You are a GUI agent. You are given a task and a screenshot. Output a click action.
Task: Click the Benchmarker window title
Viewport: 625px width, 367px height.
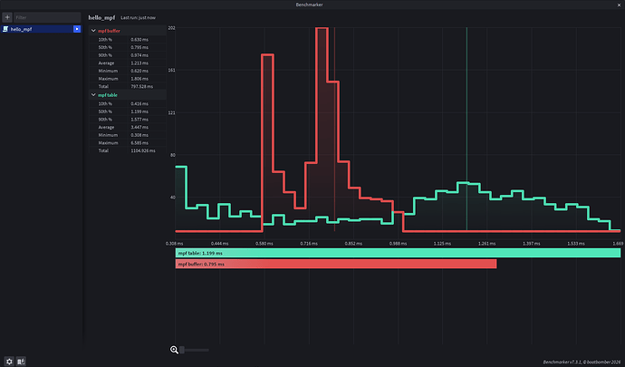[x=309, y=5]
